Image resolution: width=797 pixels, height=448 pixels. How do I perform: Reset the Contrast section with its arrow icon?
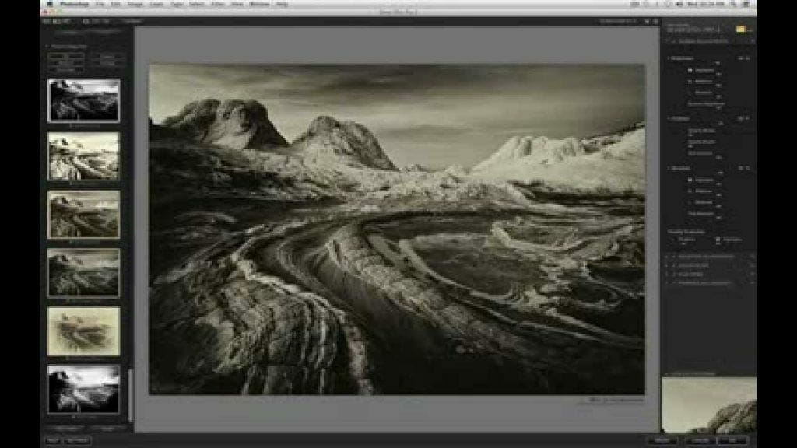coord(748,119)
